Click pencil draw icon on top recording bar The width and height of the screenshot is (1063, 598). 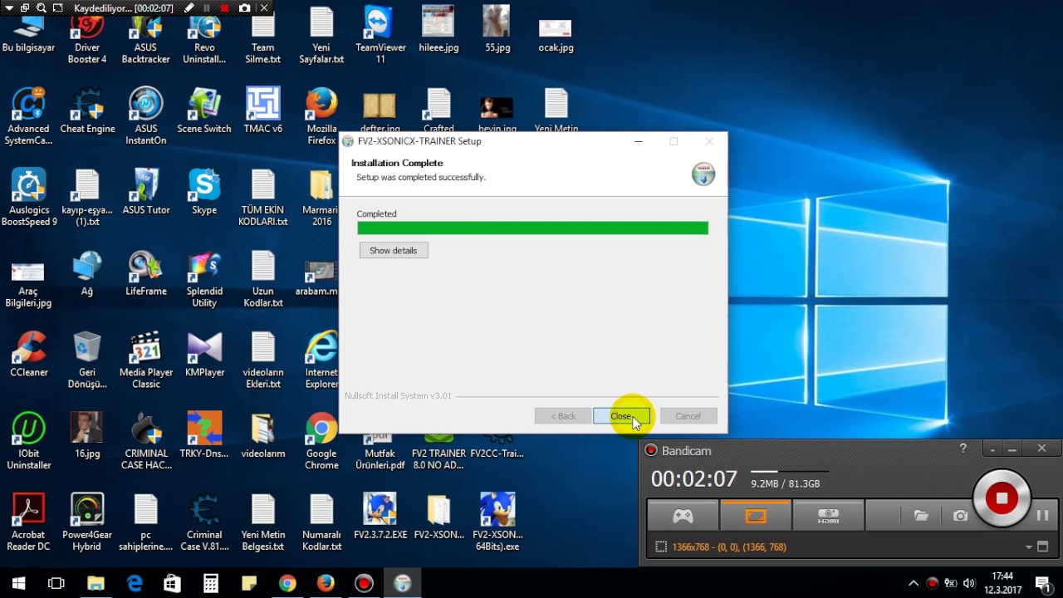tap(189, 7)
